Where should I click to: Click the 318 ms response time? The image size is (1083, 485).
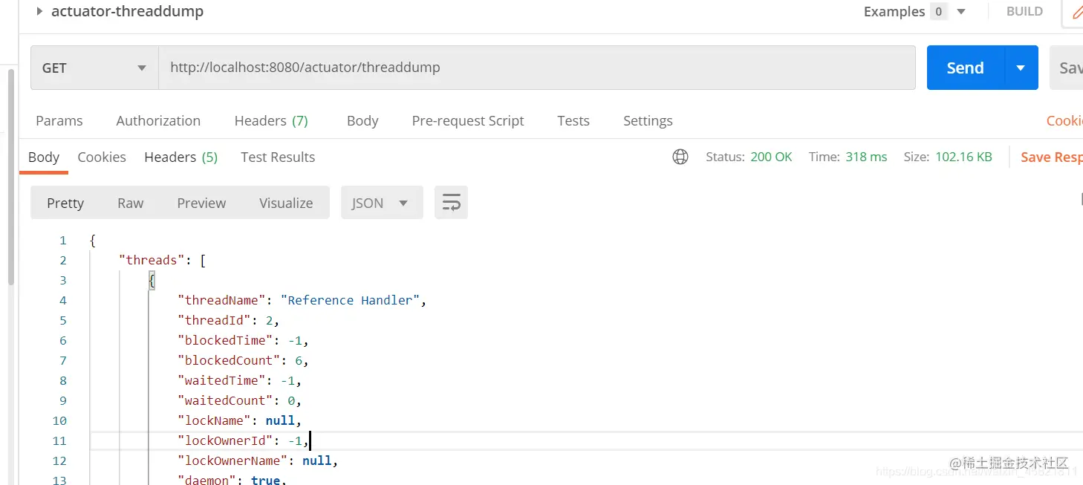coord(866,157)
